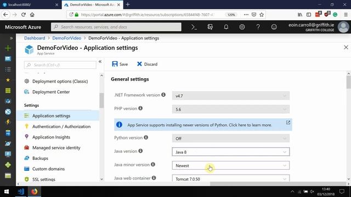
Task: Open all resources grid icon
Action: coord(8,90)
